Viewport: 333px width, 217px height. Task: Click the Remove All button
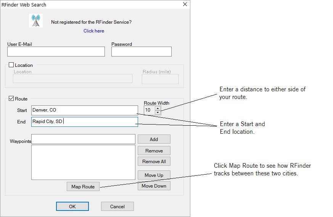tap(154, 162)
